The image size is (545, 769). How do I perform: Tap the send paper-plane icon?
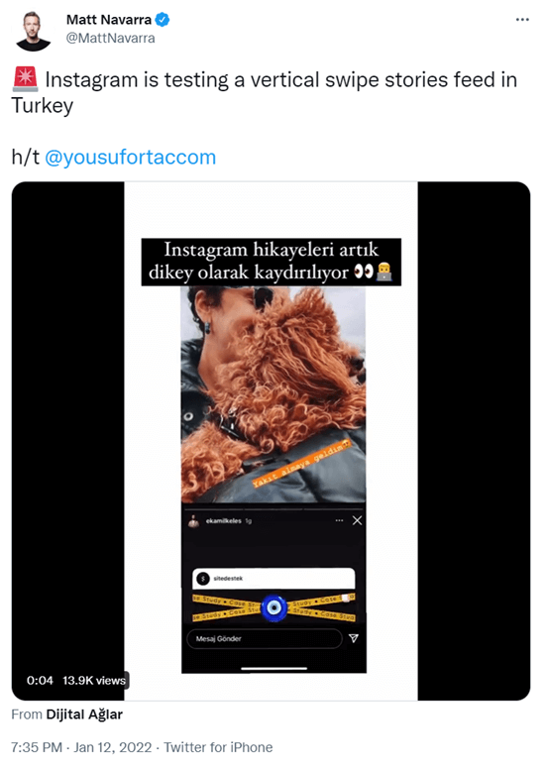354,638
